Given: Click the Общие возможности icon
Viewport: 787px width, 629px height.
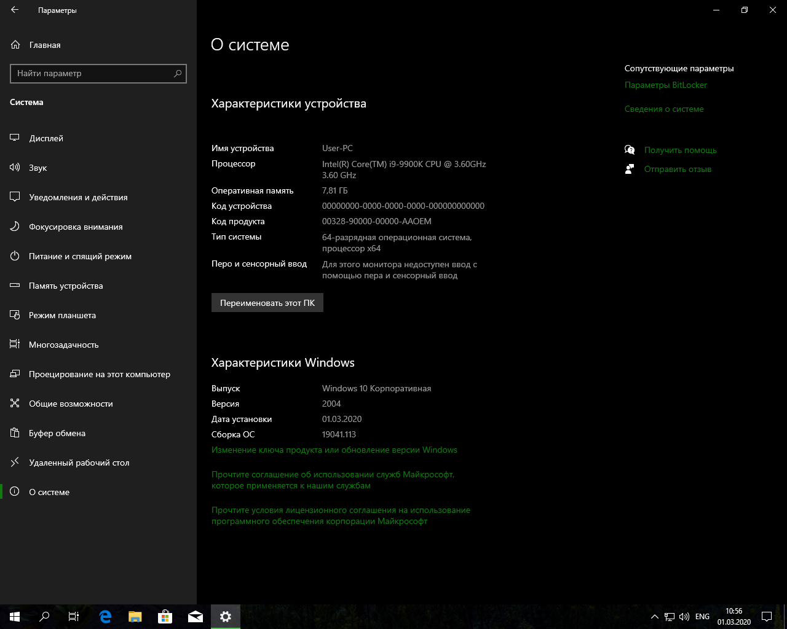Looking at the screenshot, I should click(15, 404).
